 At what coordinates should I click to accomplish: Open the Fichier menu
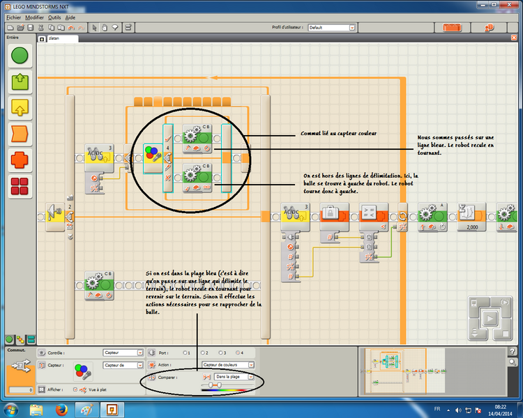[13, 17]
